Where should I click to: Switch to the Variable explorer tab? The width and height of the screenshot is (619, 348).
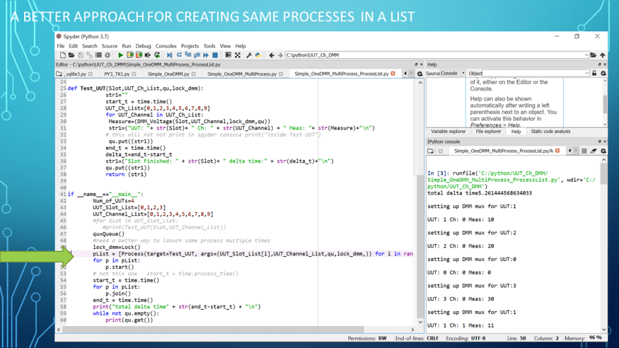tap(448, 131)
